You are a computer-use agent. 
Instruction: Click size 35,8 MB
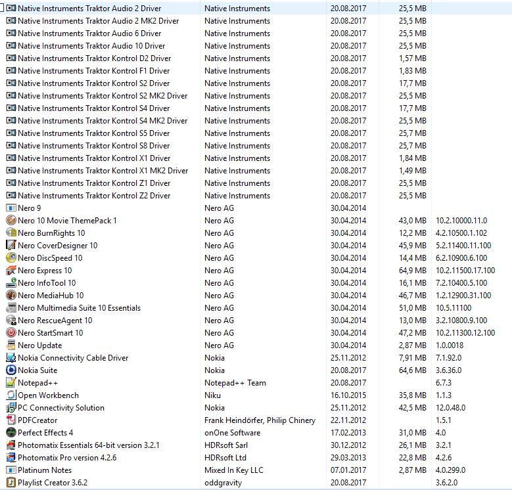(412, 395)
